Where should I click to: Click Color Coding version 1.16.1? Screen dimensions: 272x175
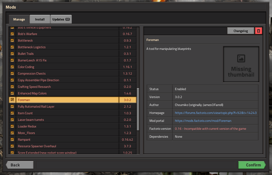point(128,67)
